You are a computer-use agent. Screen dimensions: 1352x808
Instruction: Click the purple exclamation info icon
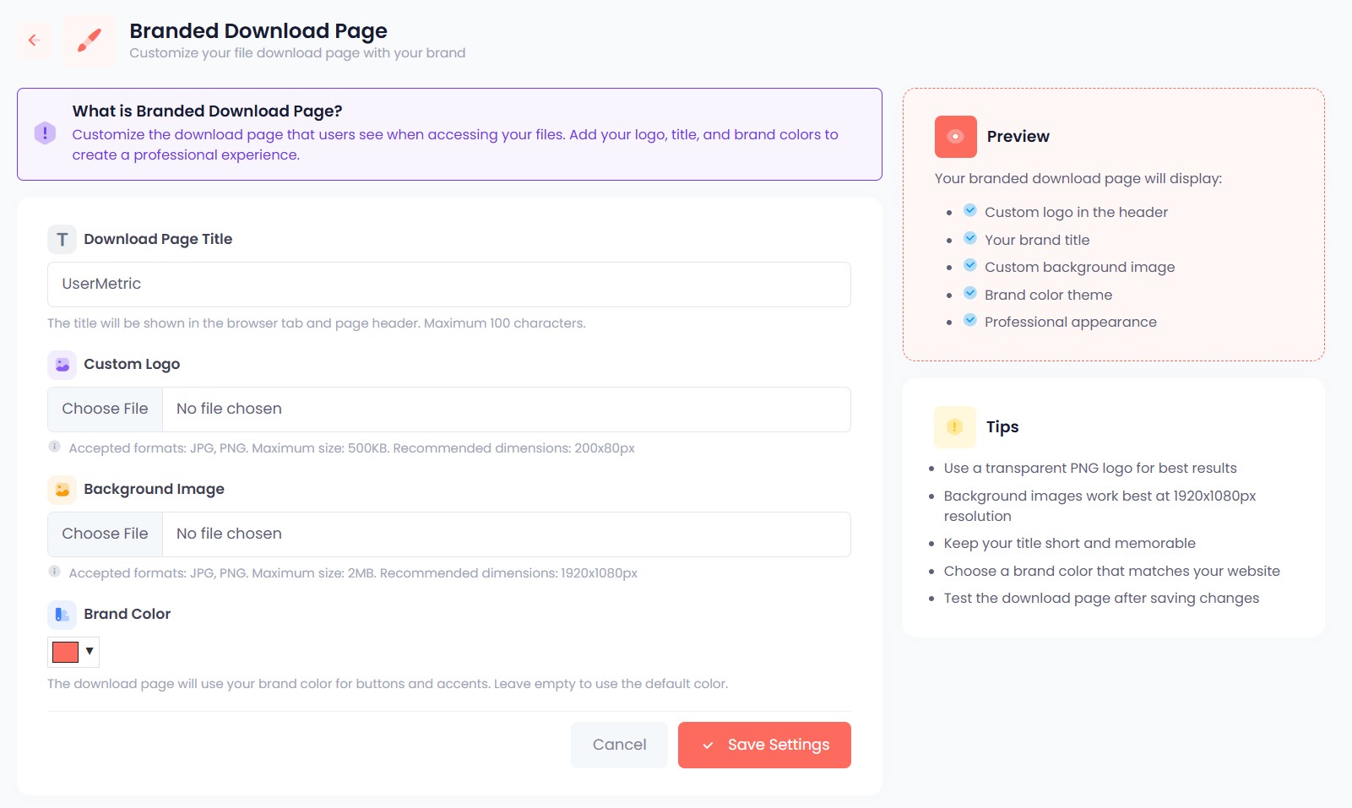pos(45,133)
